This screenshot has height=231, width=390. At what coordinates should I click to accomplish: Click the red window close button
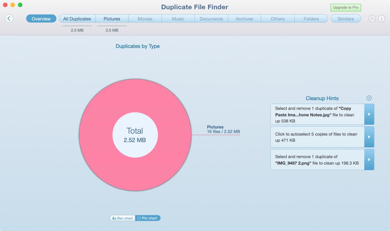click(x=5, y=5)
